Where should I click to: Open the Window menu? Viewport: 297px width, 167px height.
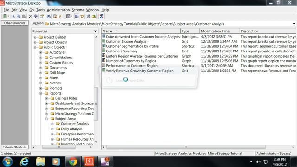point(93,10)
